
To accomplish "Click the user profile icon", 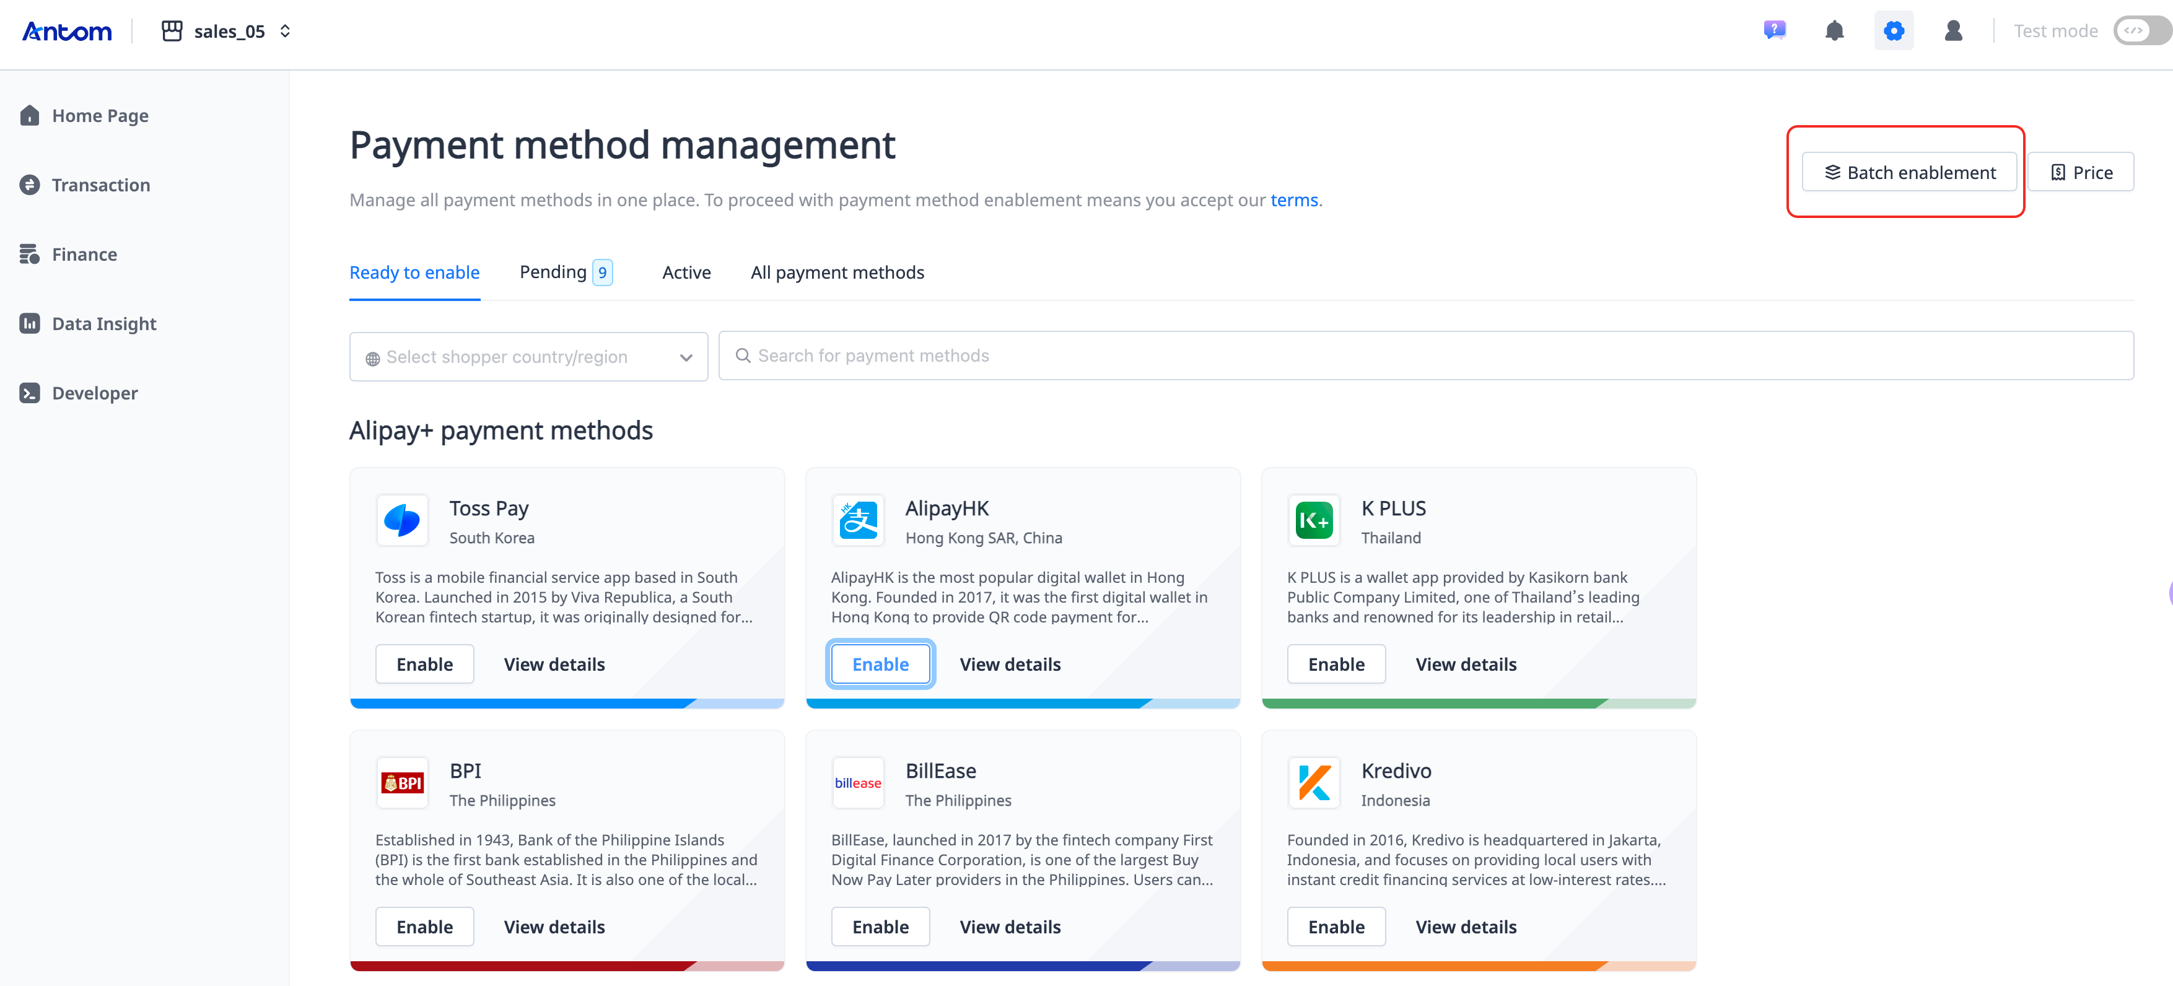I will [x=1954, y=30].
